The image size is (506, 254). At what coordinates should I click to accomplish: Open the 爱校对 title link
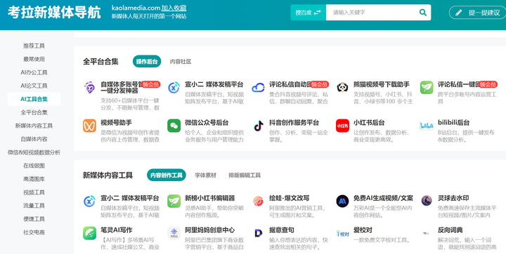coord(363,230)
